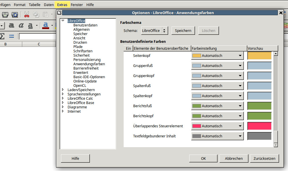This screenshot has height=171, width=288.
Task: Click the Löschen button
Action: [209, 30]
